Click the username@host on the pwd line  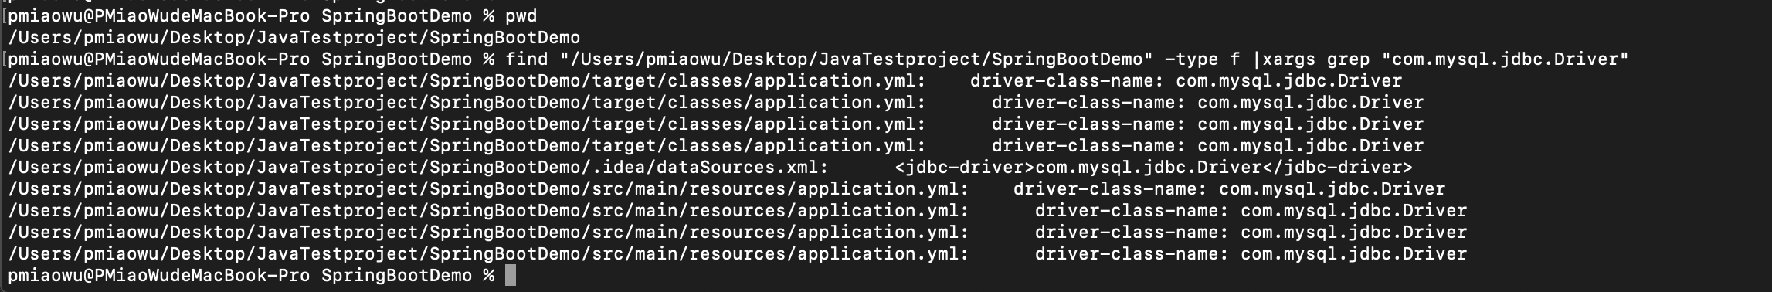point(158,15)
